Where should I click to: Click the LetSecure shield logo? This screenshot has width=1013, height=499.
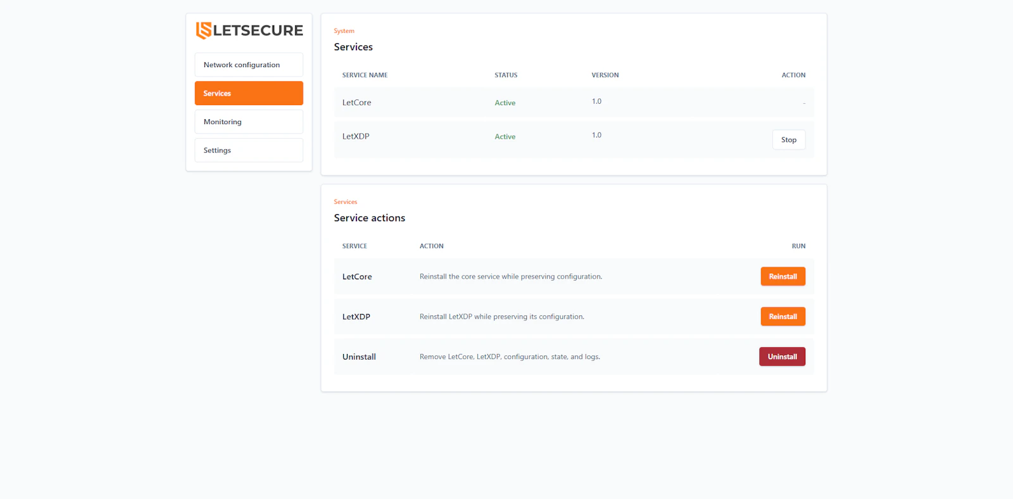coord(203,30)
